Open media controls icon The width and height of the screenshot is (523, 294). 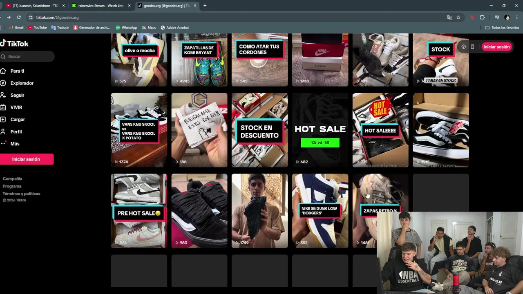pos(497,18)
